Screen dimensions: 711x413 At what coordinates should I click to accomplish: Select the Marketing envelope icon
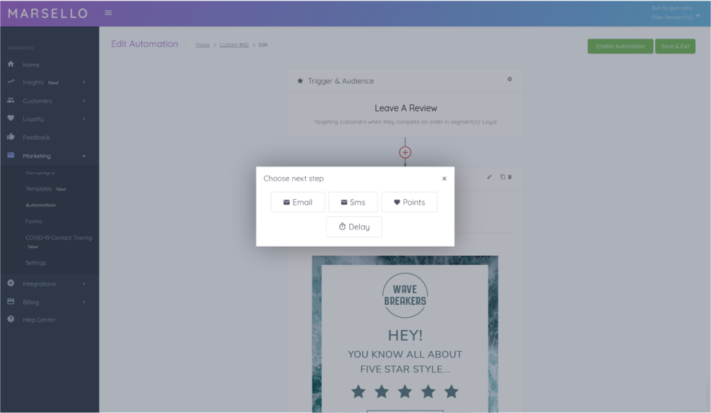(x=10, y=155)
